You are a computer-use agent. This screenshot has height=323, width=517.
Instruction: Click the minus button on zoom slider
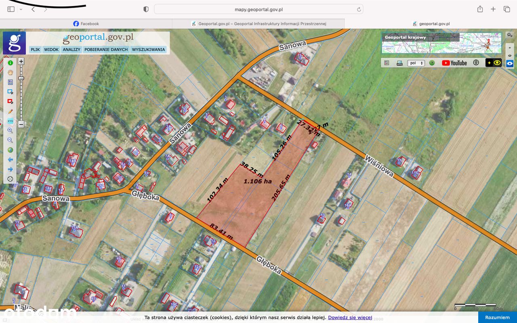(21, 124)
